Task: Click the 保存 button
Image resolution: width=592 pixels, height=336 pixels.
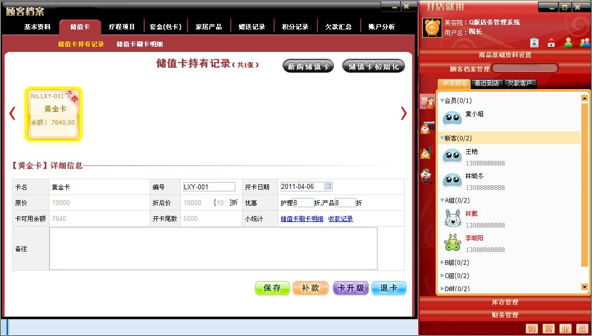Action: tap(272, 288)
